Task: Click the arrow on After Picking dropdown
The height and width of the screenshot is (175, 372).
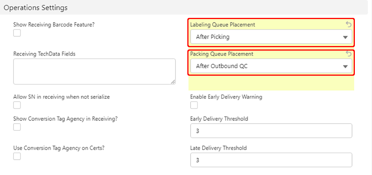Action: 345,37
